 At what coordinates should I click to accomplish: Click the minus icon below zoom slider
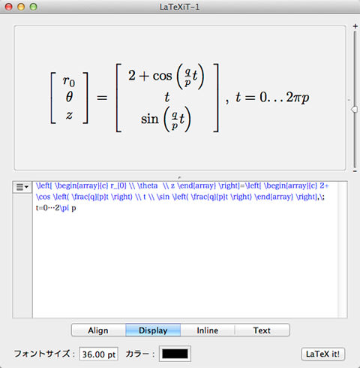click(x=355, y=171)
